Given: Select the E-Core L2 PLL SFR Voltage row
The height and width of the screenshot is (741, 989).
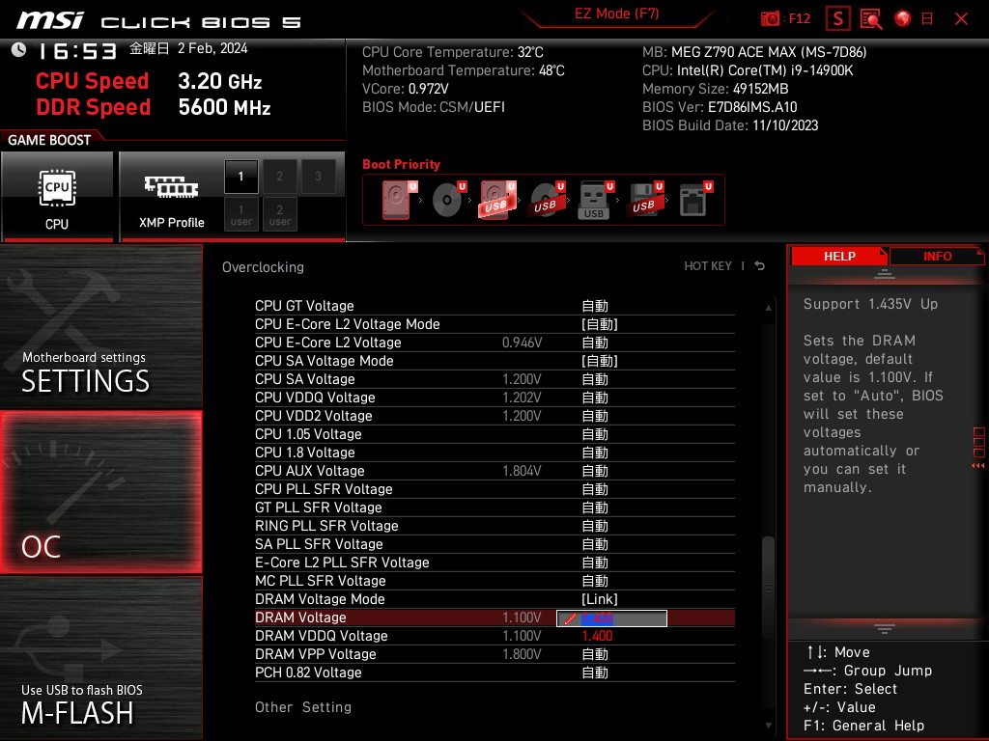Looking at the screenshot, I should click(x=494, y=563).
